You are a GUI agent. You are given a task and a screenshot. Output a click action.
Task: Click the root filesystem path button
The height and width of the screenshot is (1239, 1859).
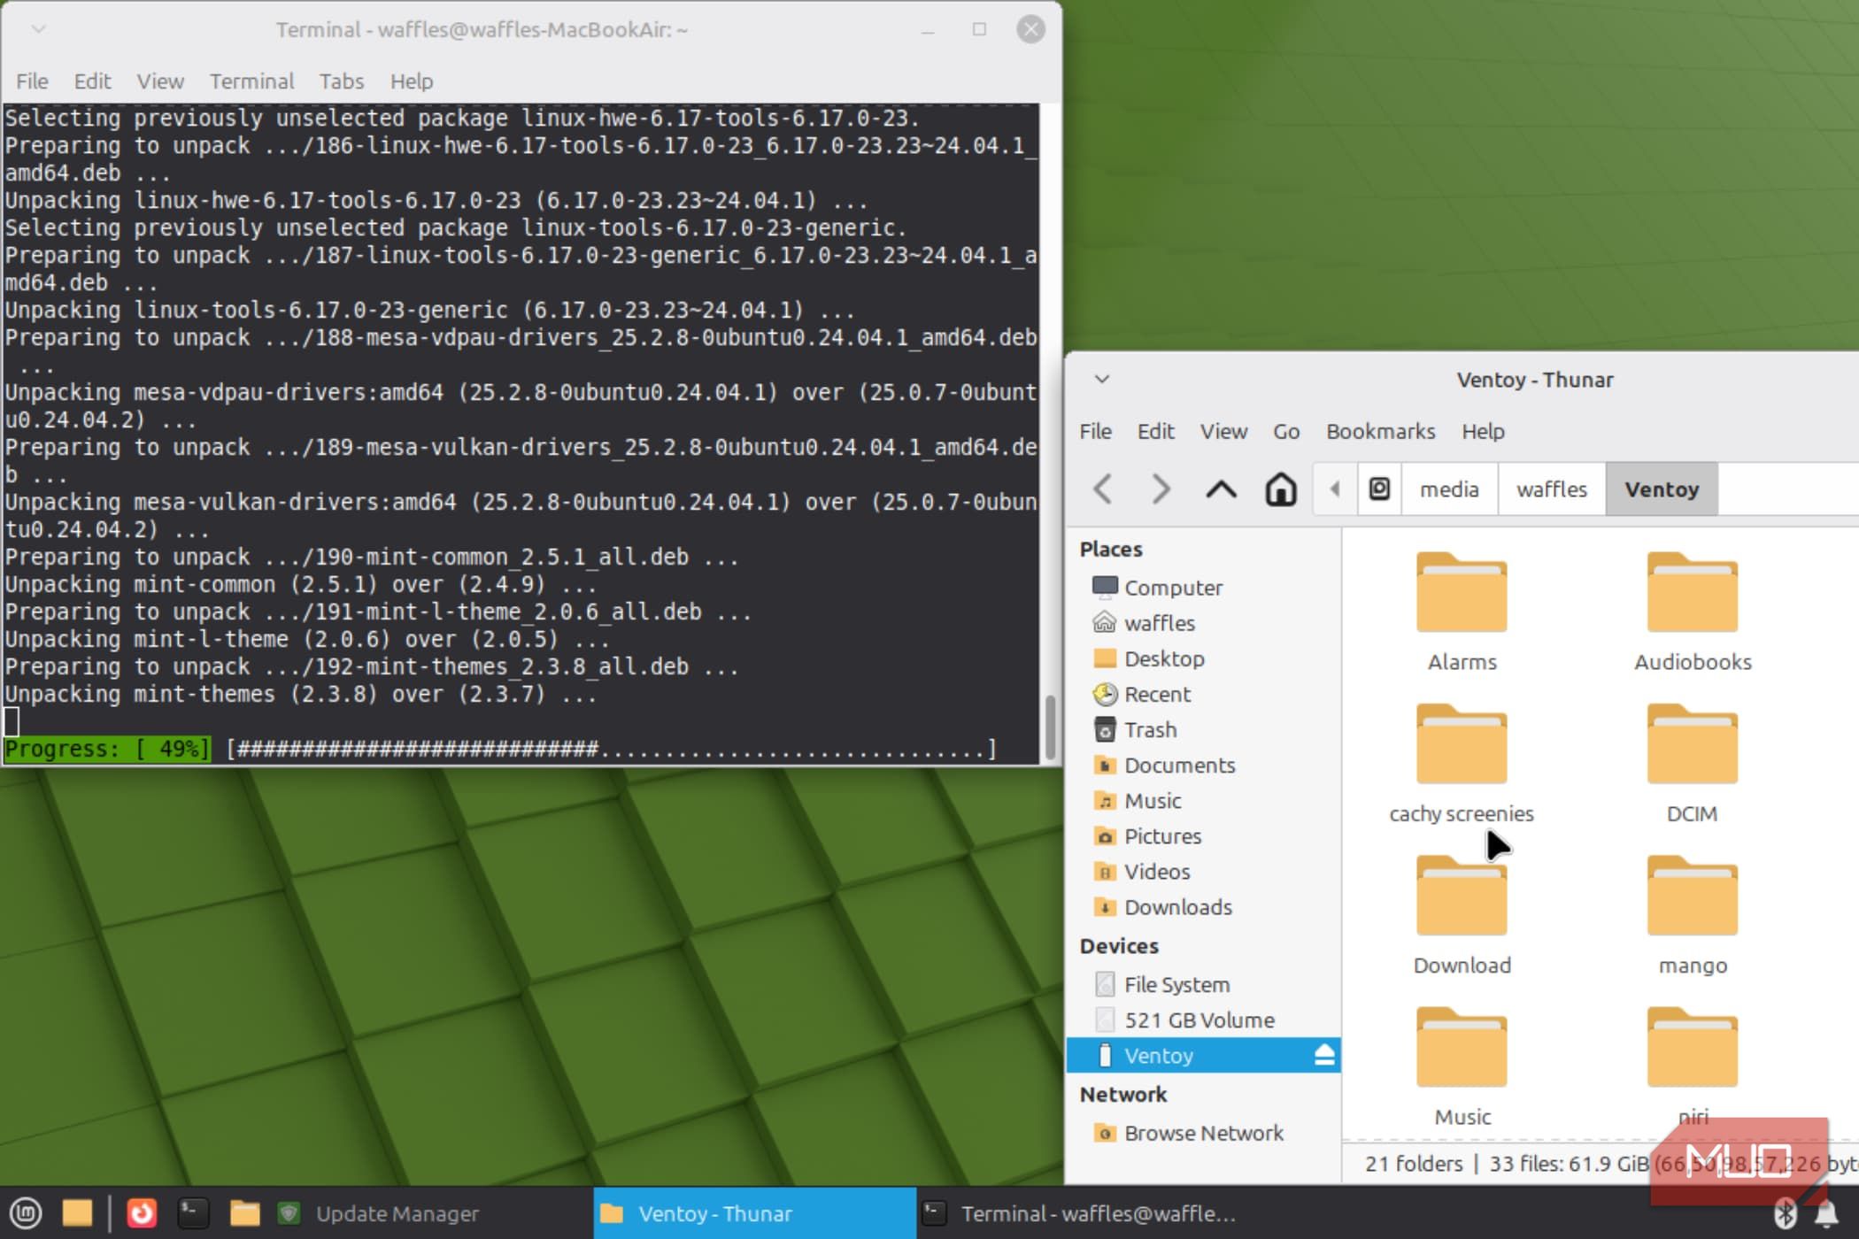[1379, 489]
